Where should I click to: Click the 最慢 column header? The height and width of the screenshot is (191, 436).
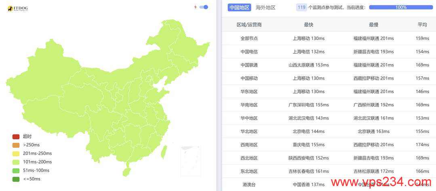pos(373,25)
